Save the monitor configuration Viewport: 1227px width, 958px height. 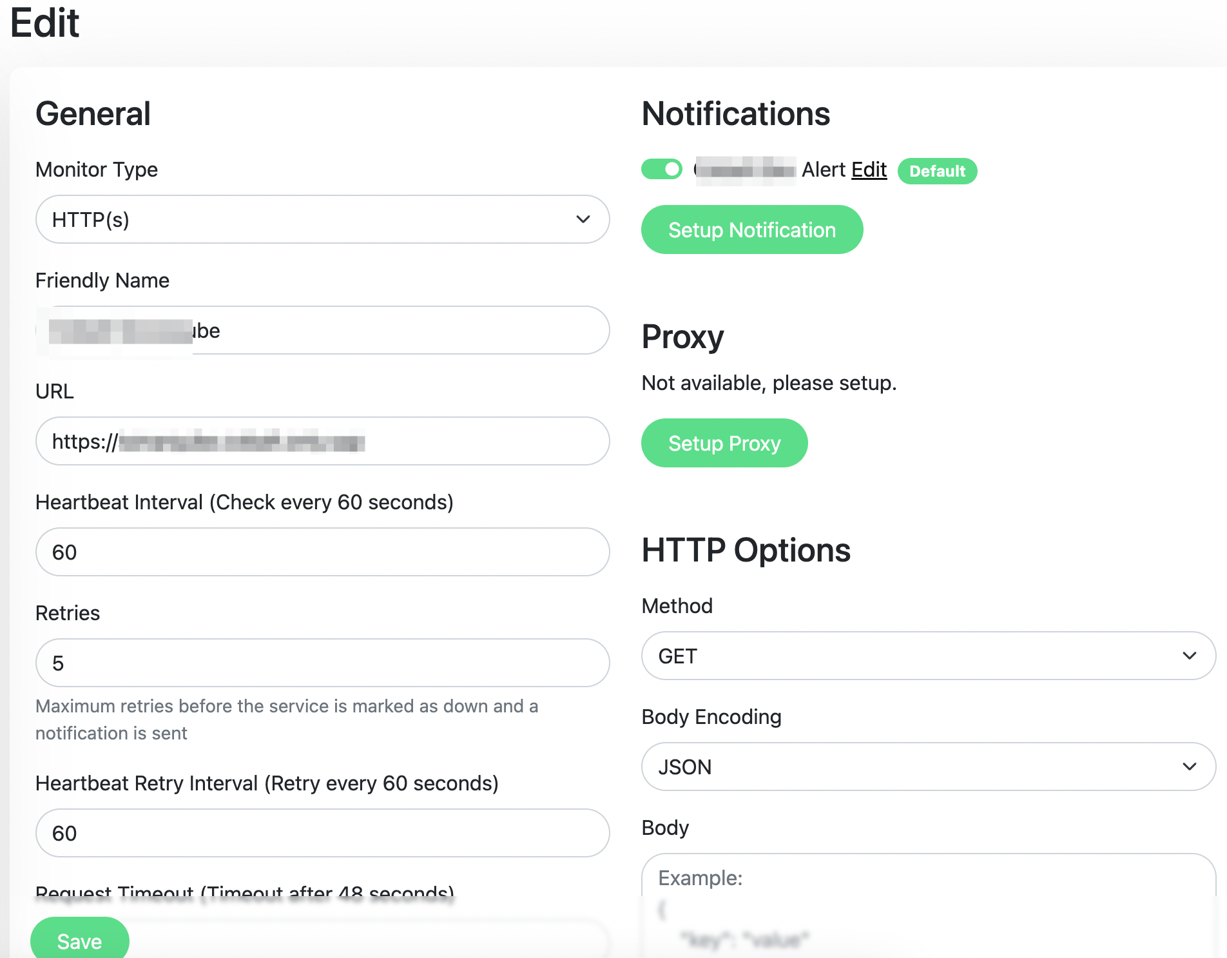pyautogui.click(x=79, y=941)
